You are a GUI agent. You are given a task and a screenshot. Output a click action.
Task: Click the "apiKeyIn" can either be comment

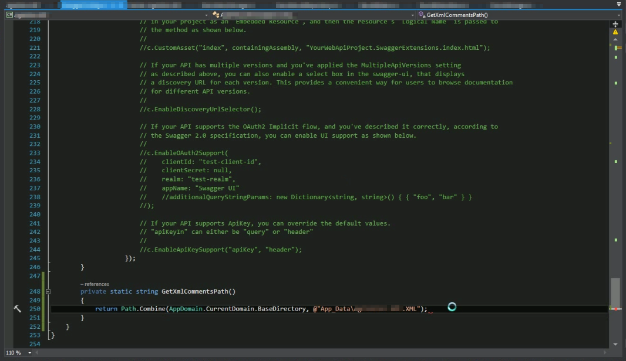(x=226, y=232)
